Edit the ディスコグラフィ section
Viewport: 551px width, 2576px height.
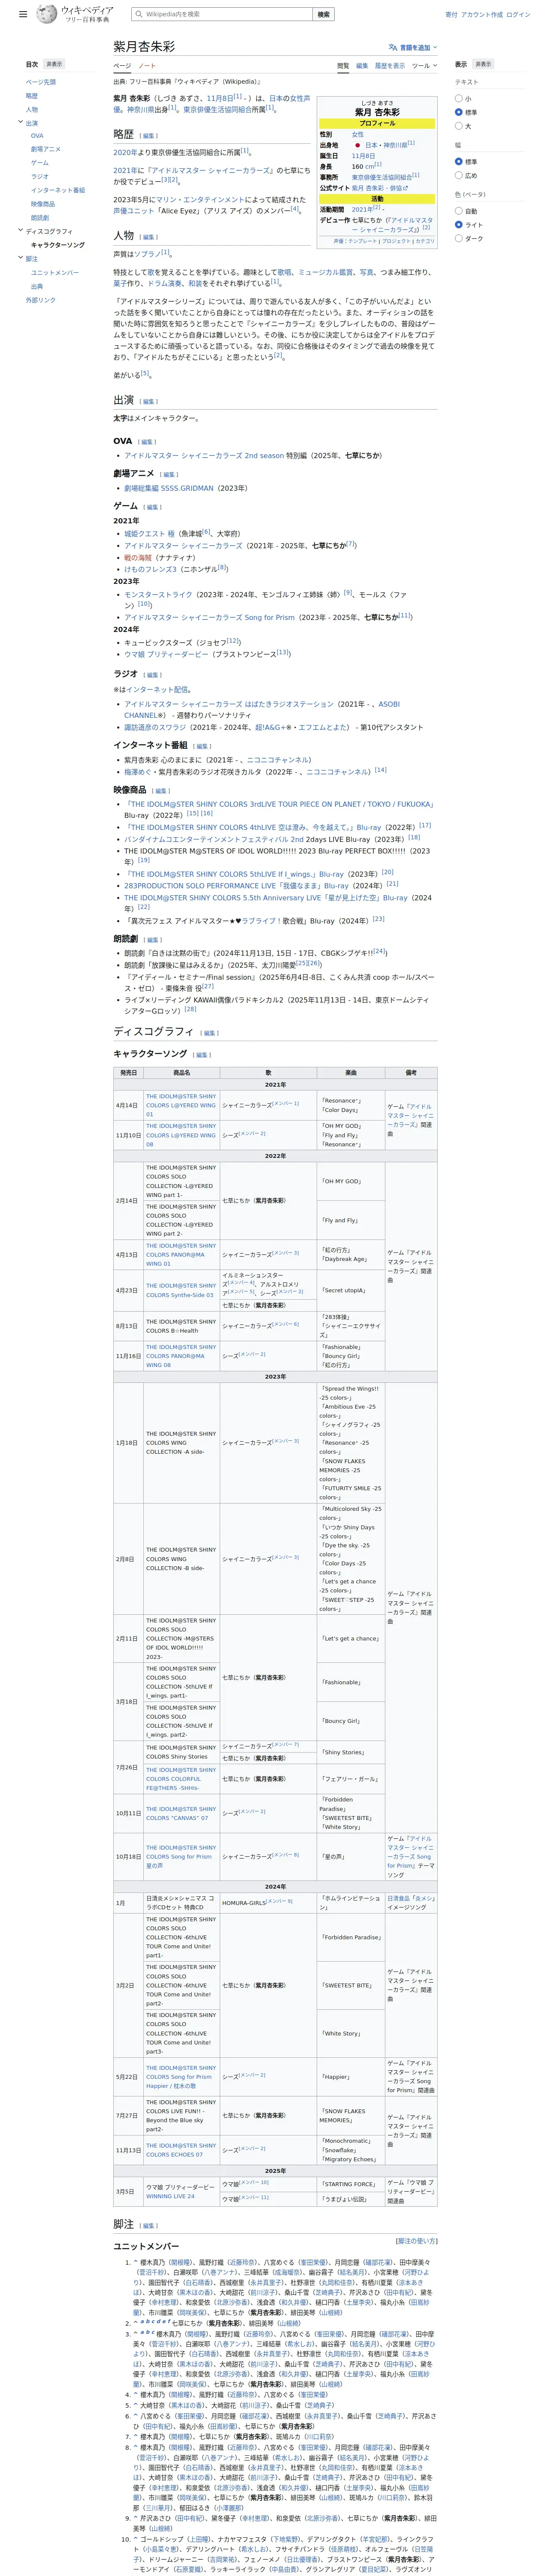[210, 1033]
